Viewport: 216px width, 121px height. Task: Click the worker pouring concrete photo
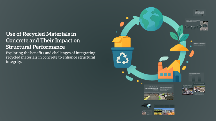pos(166,96)
